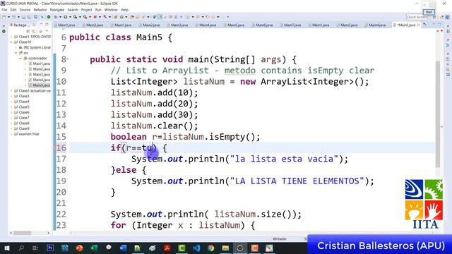Open Visual Studio Code from the taskbar
Viewport: 452px width, 254px height.
click(196, 248)
